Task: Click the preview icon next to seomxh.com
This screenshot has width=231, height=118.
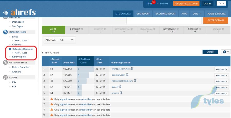Action: (x=127, y=75)
